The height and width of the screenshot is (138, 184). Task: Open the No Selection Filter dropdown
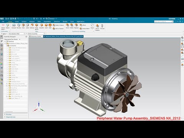tap(17, 34)
